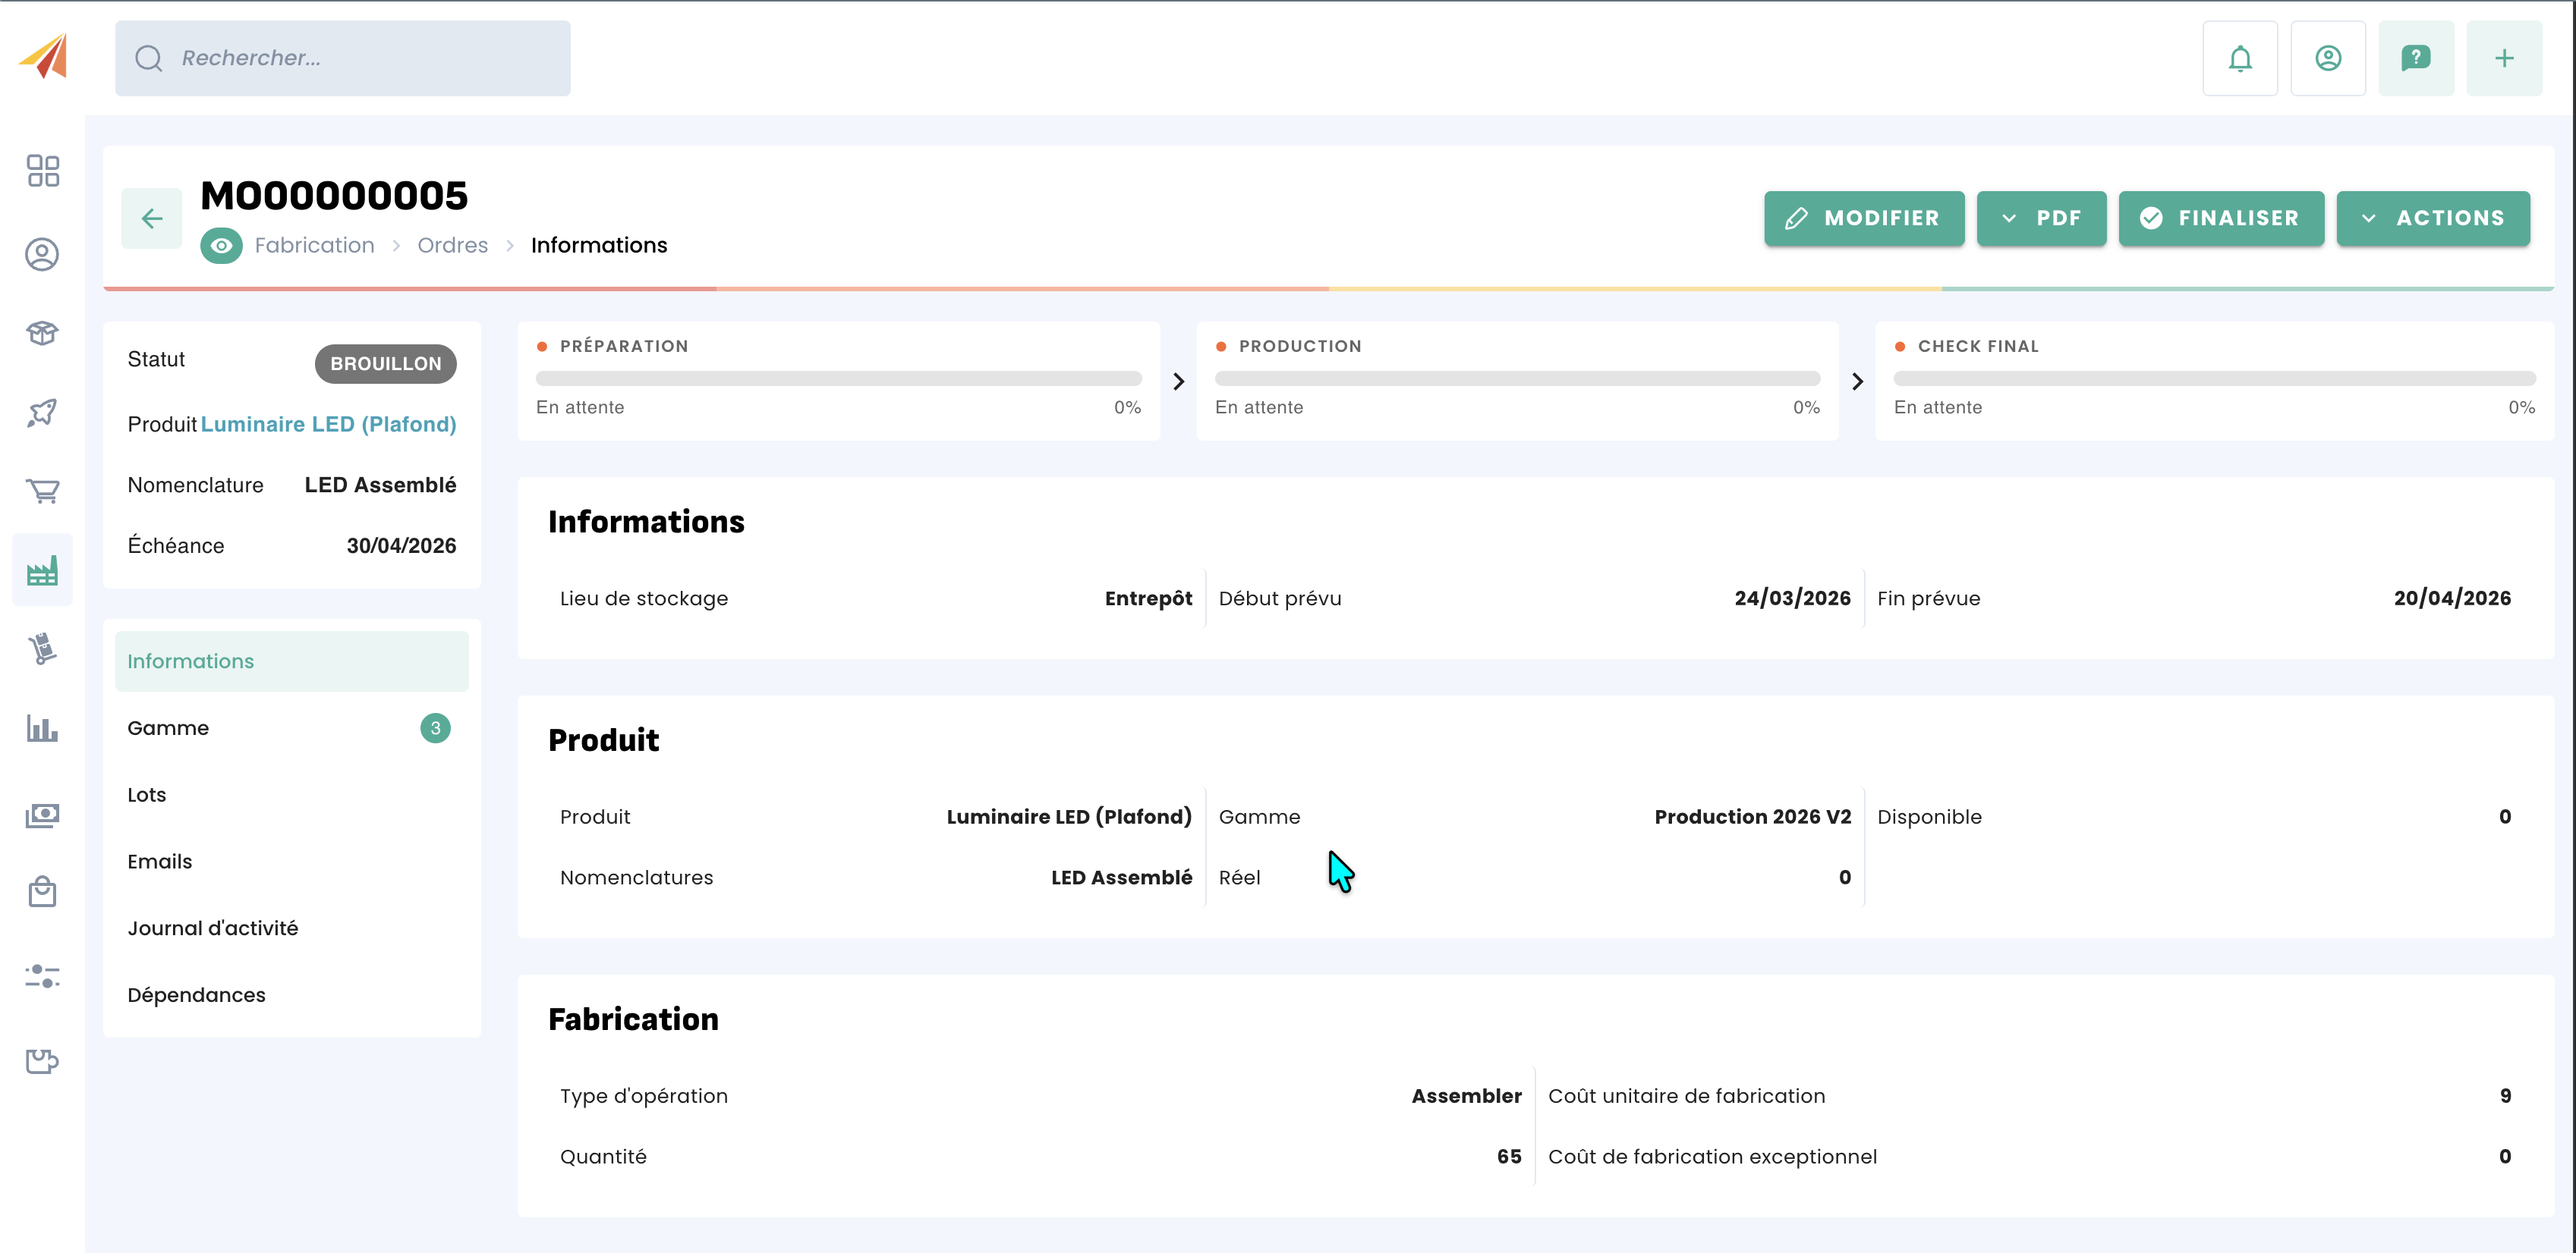This screenshot has width=2576, height=1253.
Task: Select the factory manufacturing sidebar icon
Action: click(42, 570)
